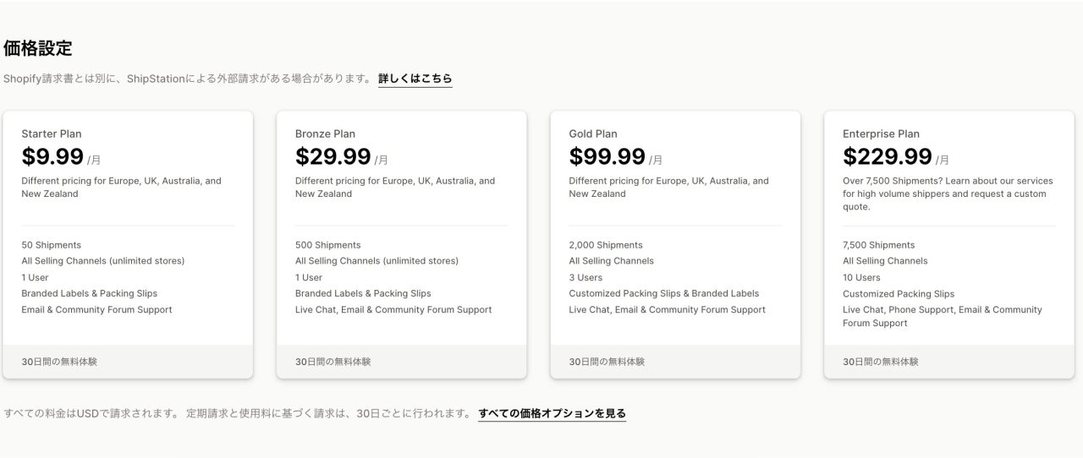Image resolution: width=1083 pixels, height=458 pixels.
Task: Select the Enterprise Plan title
Action: click(x=881, y=134)
